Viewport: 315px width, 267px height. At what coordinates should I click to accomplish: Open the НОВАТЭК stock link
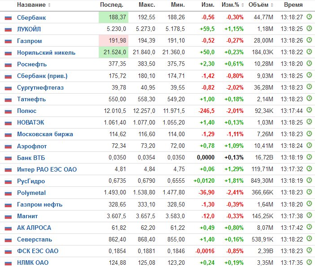31,123
